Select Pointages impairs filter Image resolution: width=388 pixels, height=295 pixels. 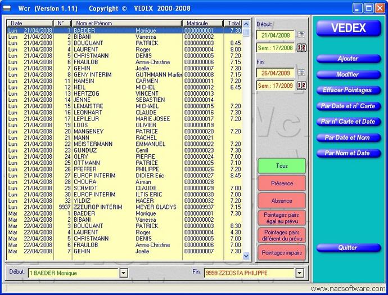point(282,253)
